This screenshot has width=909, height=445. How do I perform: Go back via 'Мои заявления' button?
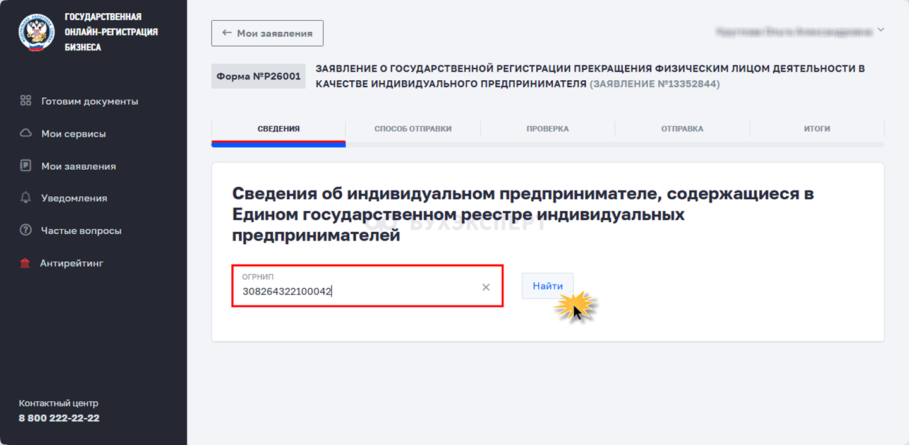pyautogui.click(x=267, y=33)
